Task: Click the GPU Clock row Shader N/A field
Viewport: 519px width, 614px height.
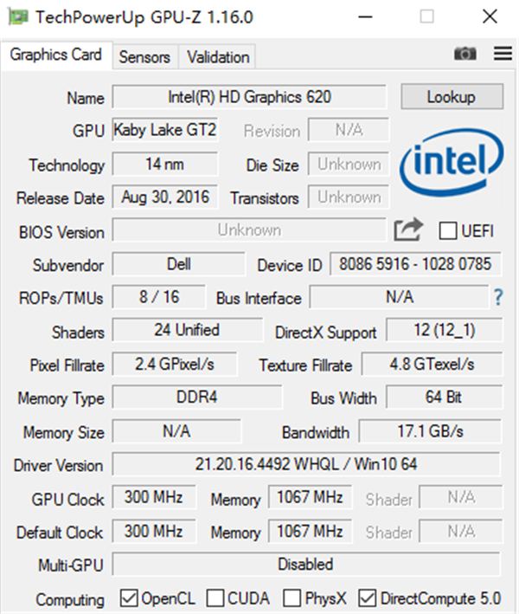Action: 461,497
